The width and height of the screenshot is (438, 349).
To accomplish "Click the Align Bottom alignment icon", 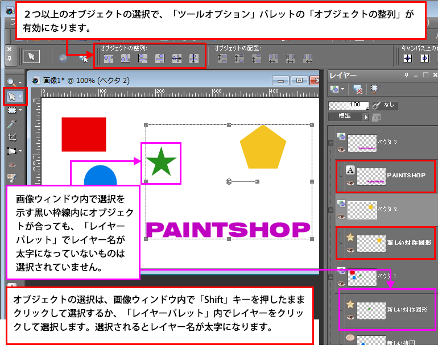I will (x=125, y=59).
